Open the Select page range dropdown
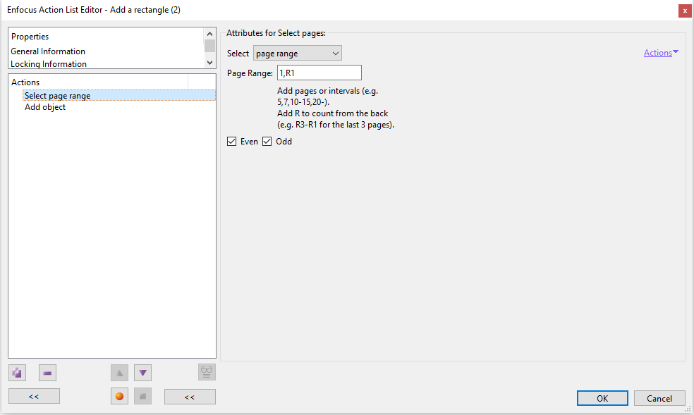The width and height of the screenshot is (694, 415). tap(298, 54)
